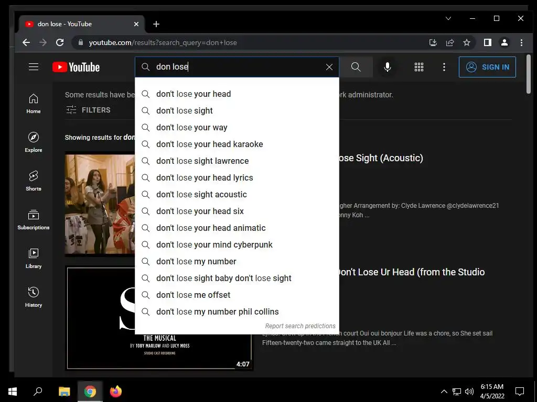Choose 'don't lose your mind cyberpunk'
The image size is (537, 402).
tap(237, 245)
